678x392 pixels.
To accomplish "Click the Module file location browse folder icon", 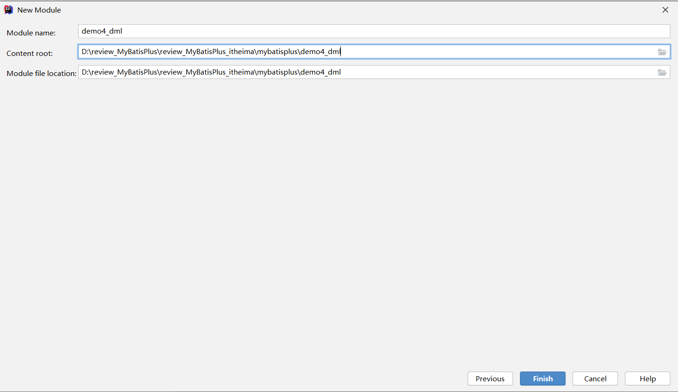I will tap(662, 72).
